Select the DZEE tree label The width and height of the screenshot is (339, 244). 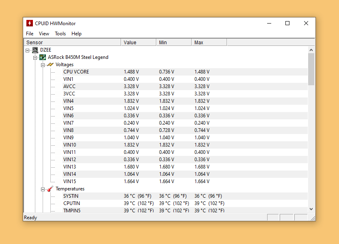[45, 50]
